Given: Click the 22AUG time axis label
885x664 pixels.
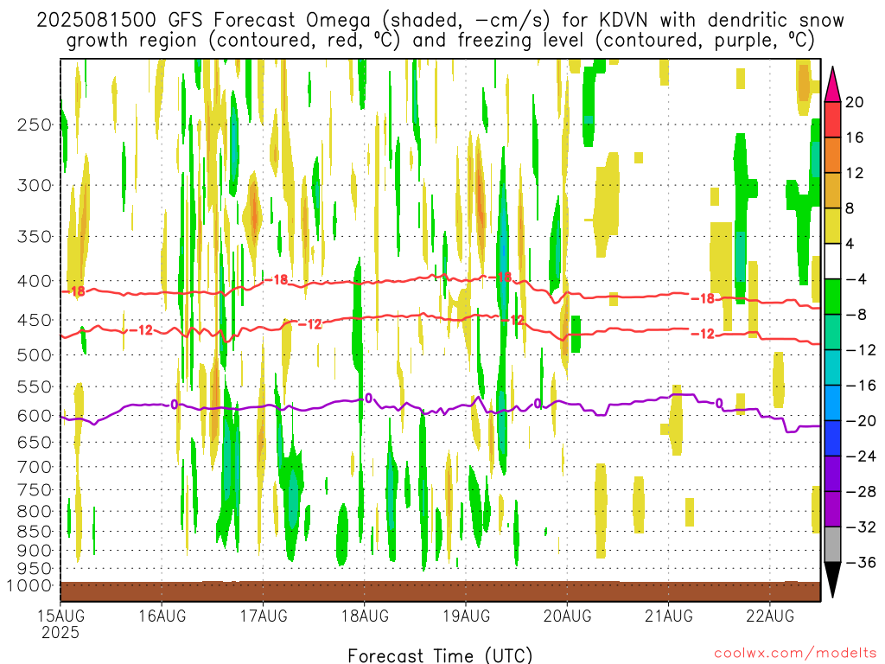Looking at the screenshot, I should tap(770, 616).
